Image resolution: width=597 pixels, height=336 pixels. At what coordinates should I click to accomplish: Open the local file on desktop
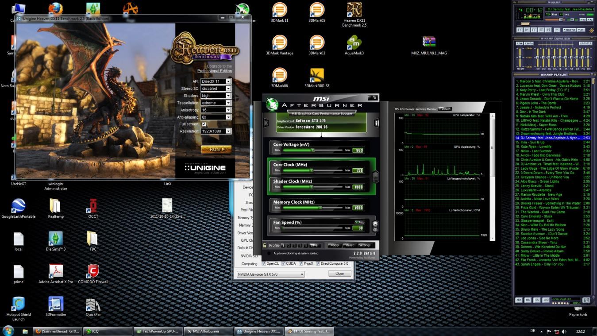tap(18, 241)
